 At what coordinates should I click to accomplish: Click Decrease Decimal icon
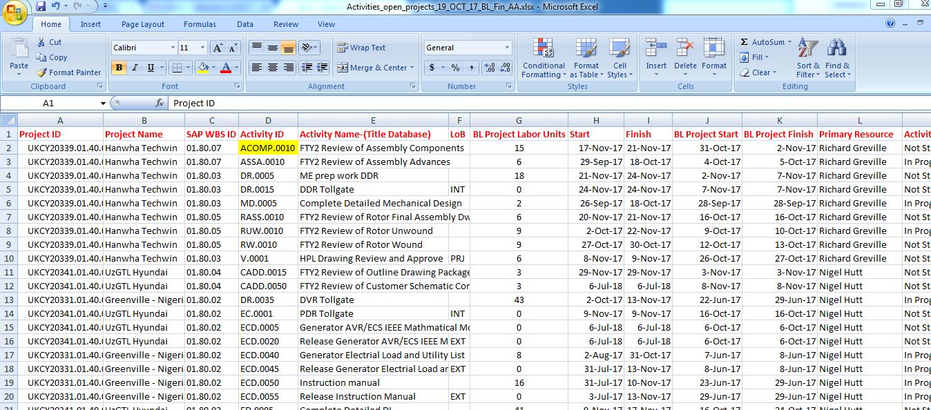click(x=506, y=68)
